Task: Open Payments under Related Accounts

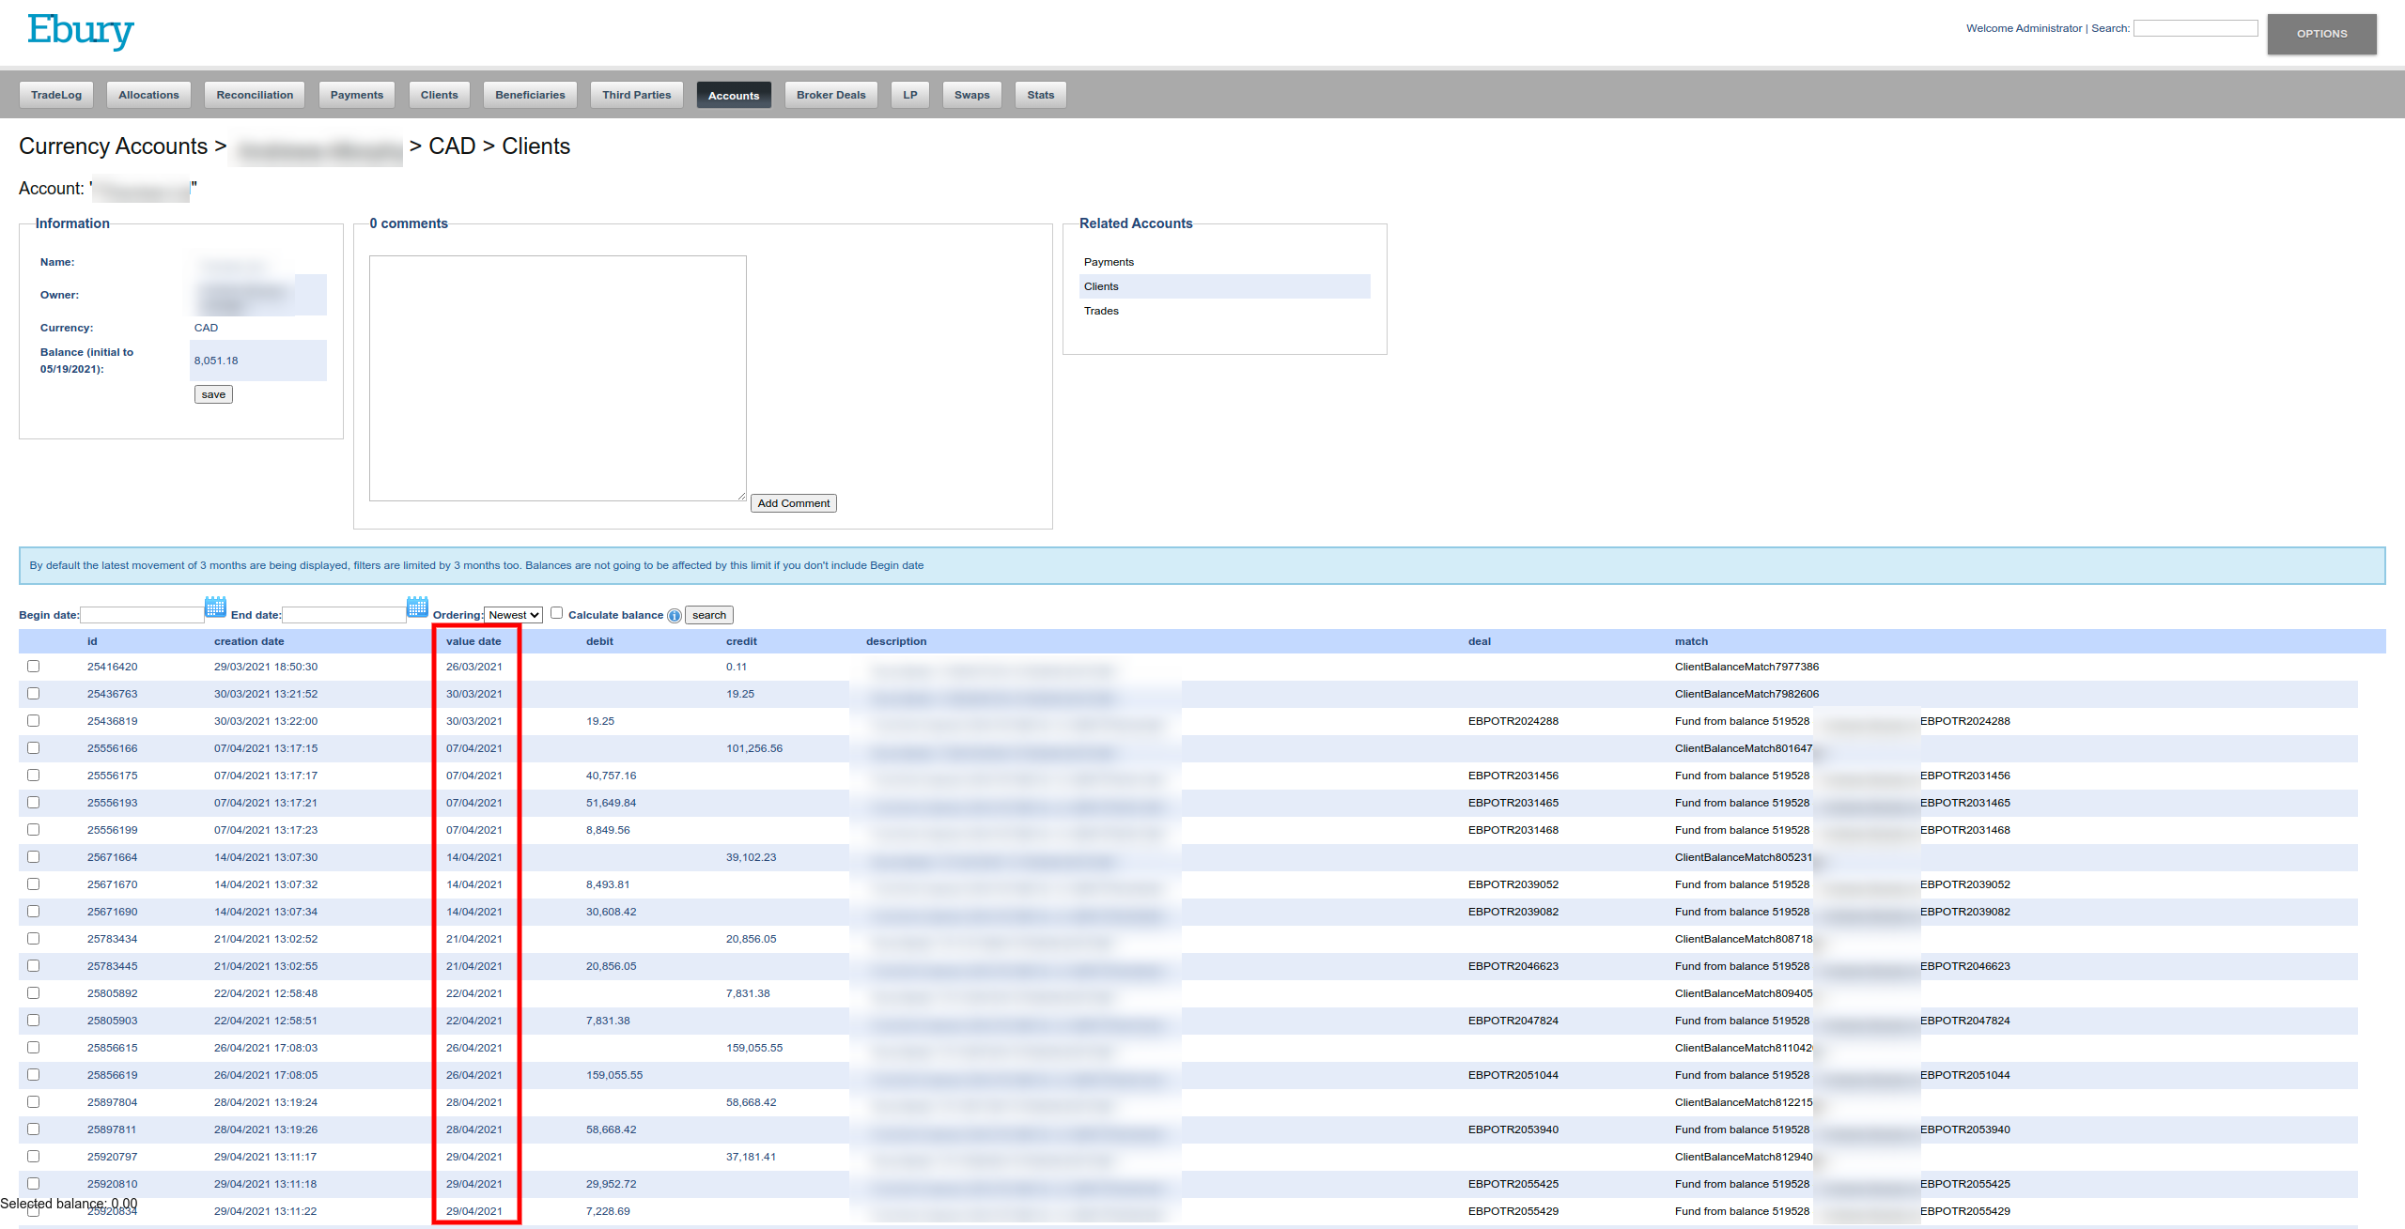Action: pyautogui.click(x=1109, y=262)
